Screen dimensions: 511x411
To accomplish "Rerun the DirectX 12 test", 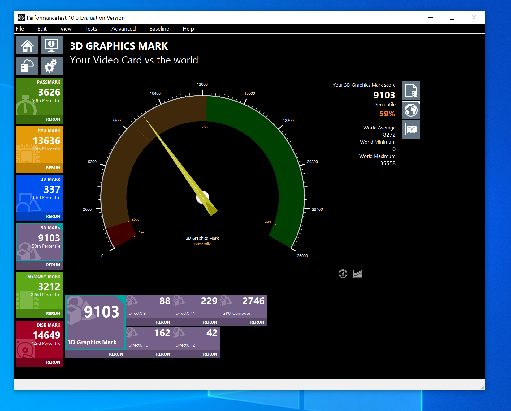I will click(210, 354).
